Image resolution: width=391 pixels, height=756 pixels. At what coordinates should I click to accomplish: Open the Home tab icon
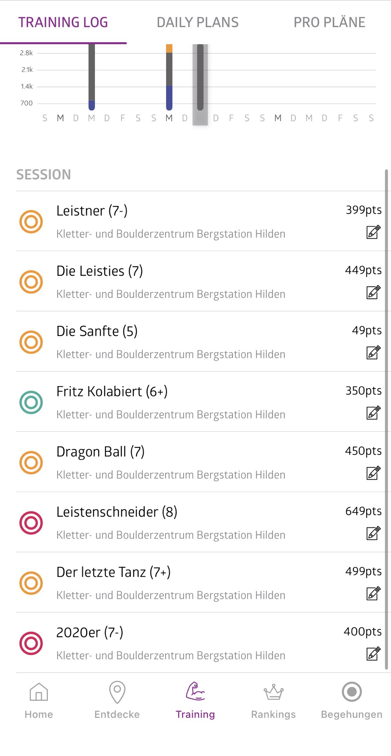[x=39, y=692]
